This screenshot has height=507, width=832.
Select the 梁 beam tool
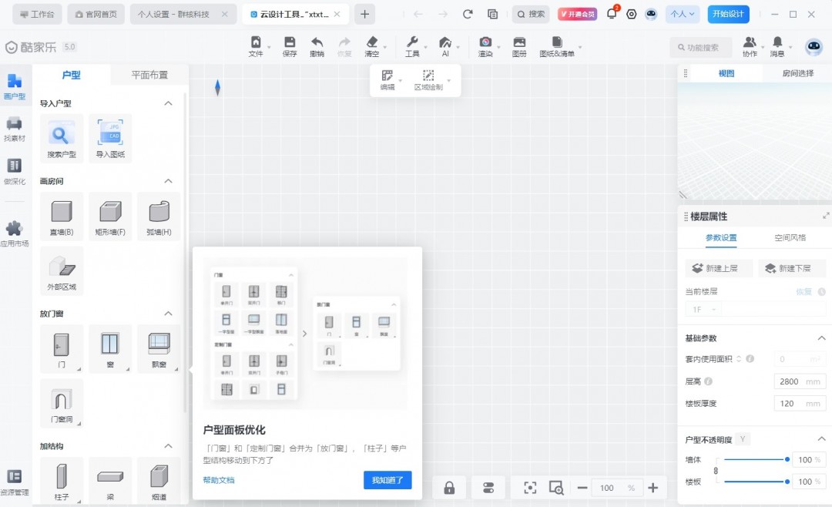tap(110, 481)
